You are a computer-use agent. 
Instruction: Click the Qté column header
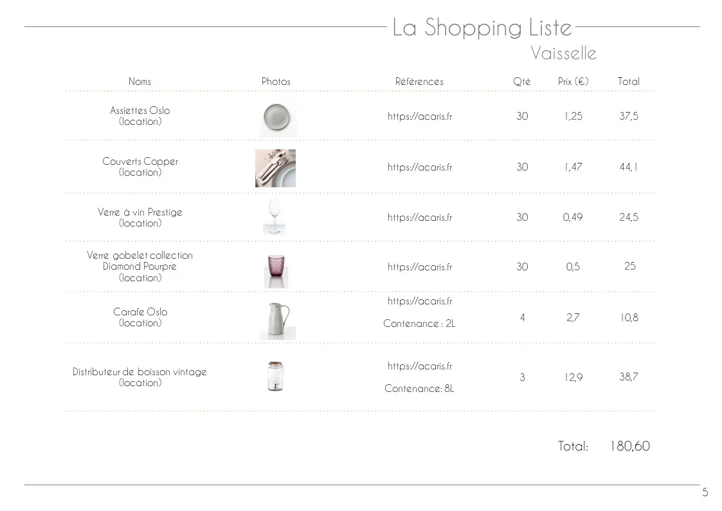[x=521, y=82]
